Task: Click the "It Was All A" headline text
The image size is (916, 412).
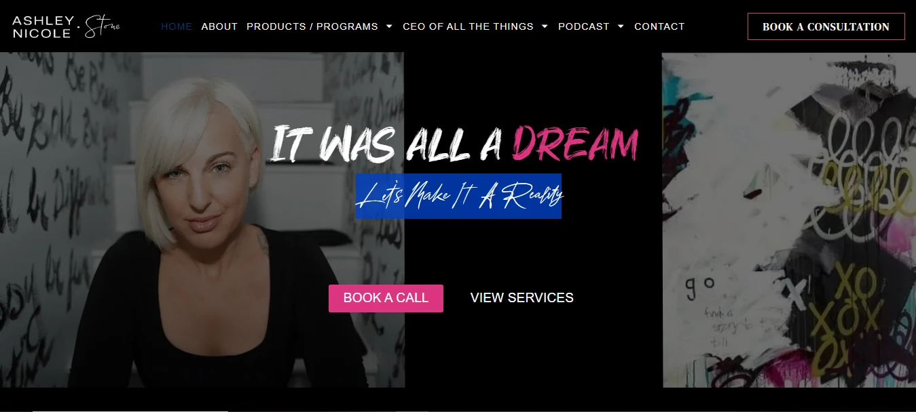Action: pos(387,144)
